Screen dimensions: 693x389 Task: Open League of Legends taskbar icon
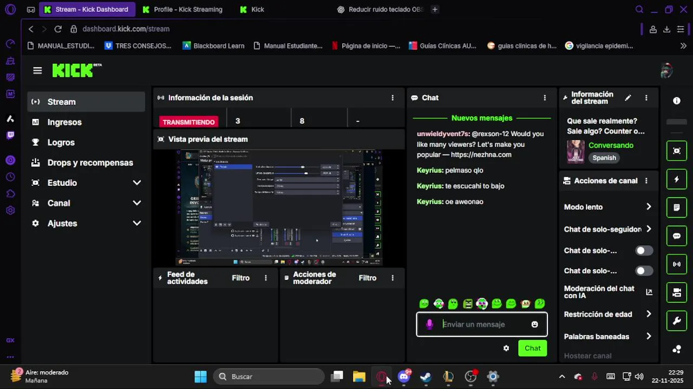448,377
